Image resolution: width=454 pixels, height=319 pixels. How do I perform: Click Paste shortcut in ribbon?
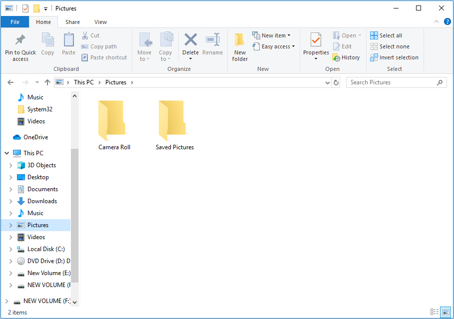104,57
